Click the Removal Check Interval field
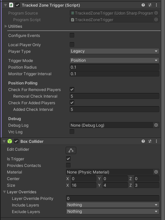The width and height of the screenshot is (165, 220). (115, 96)
